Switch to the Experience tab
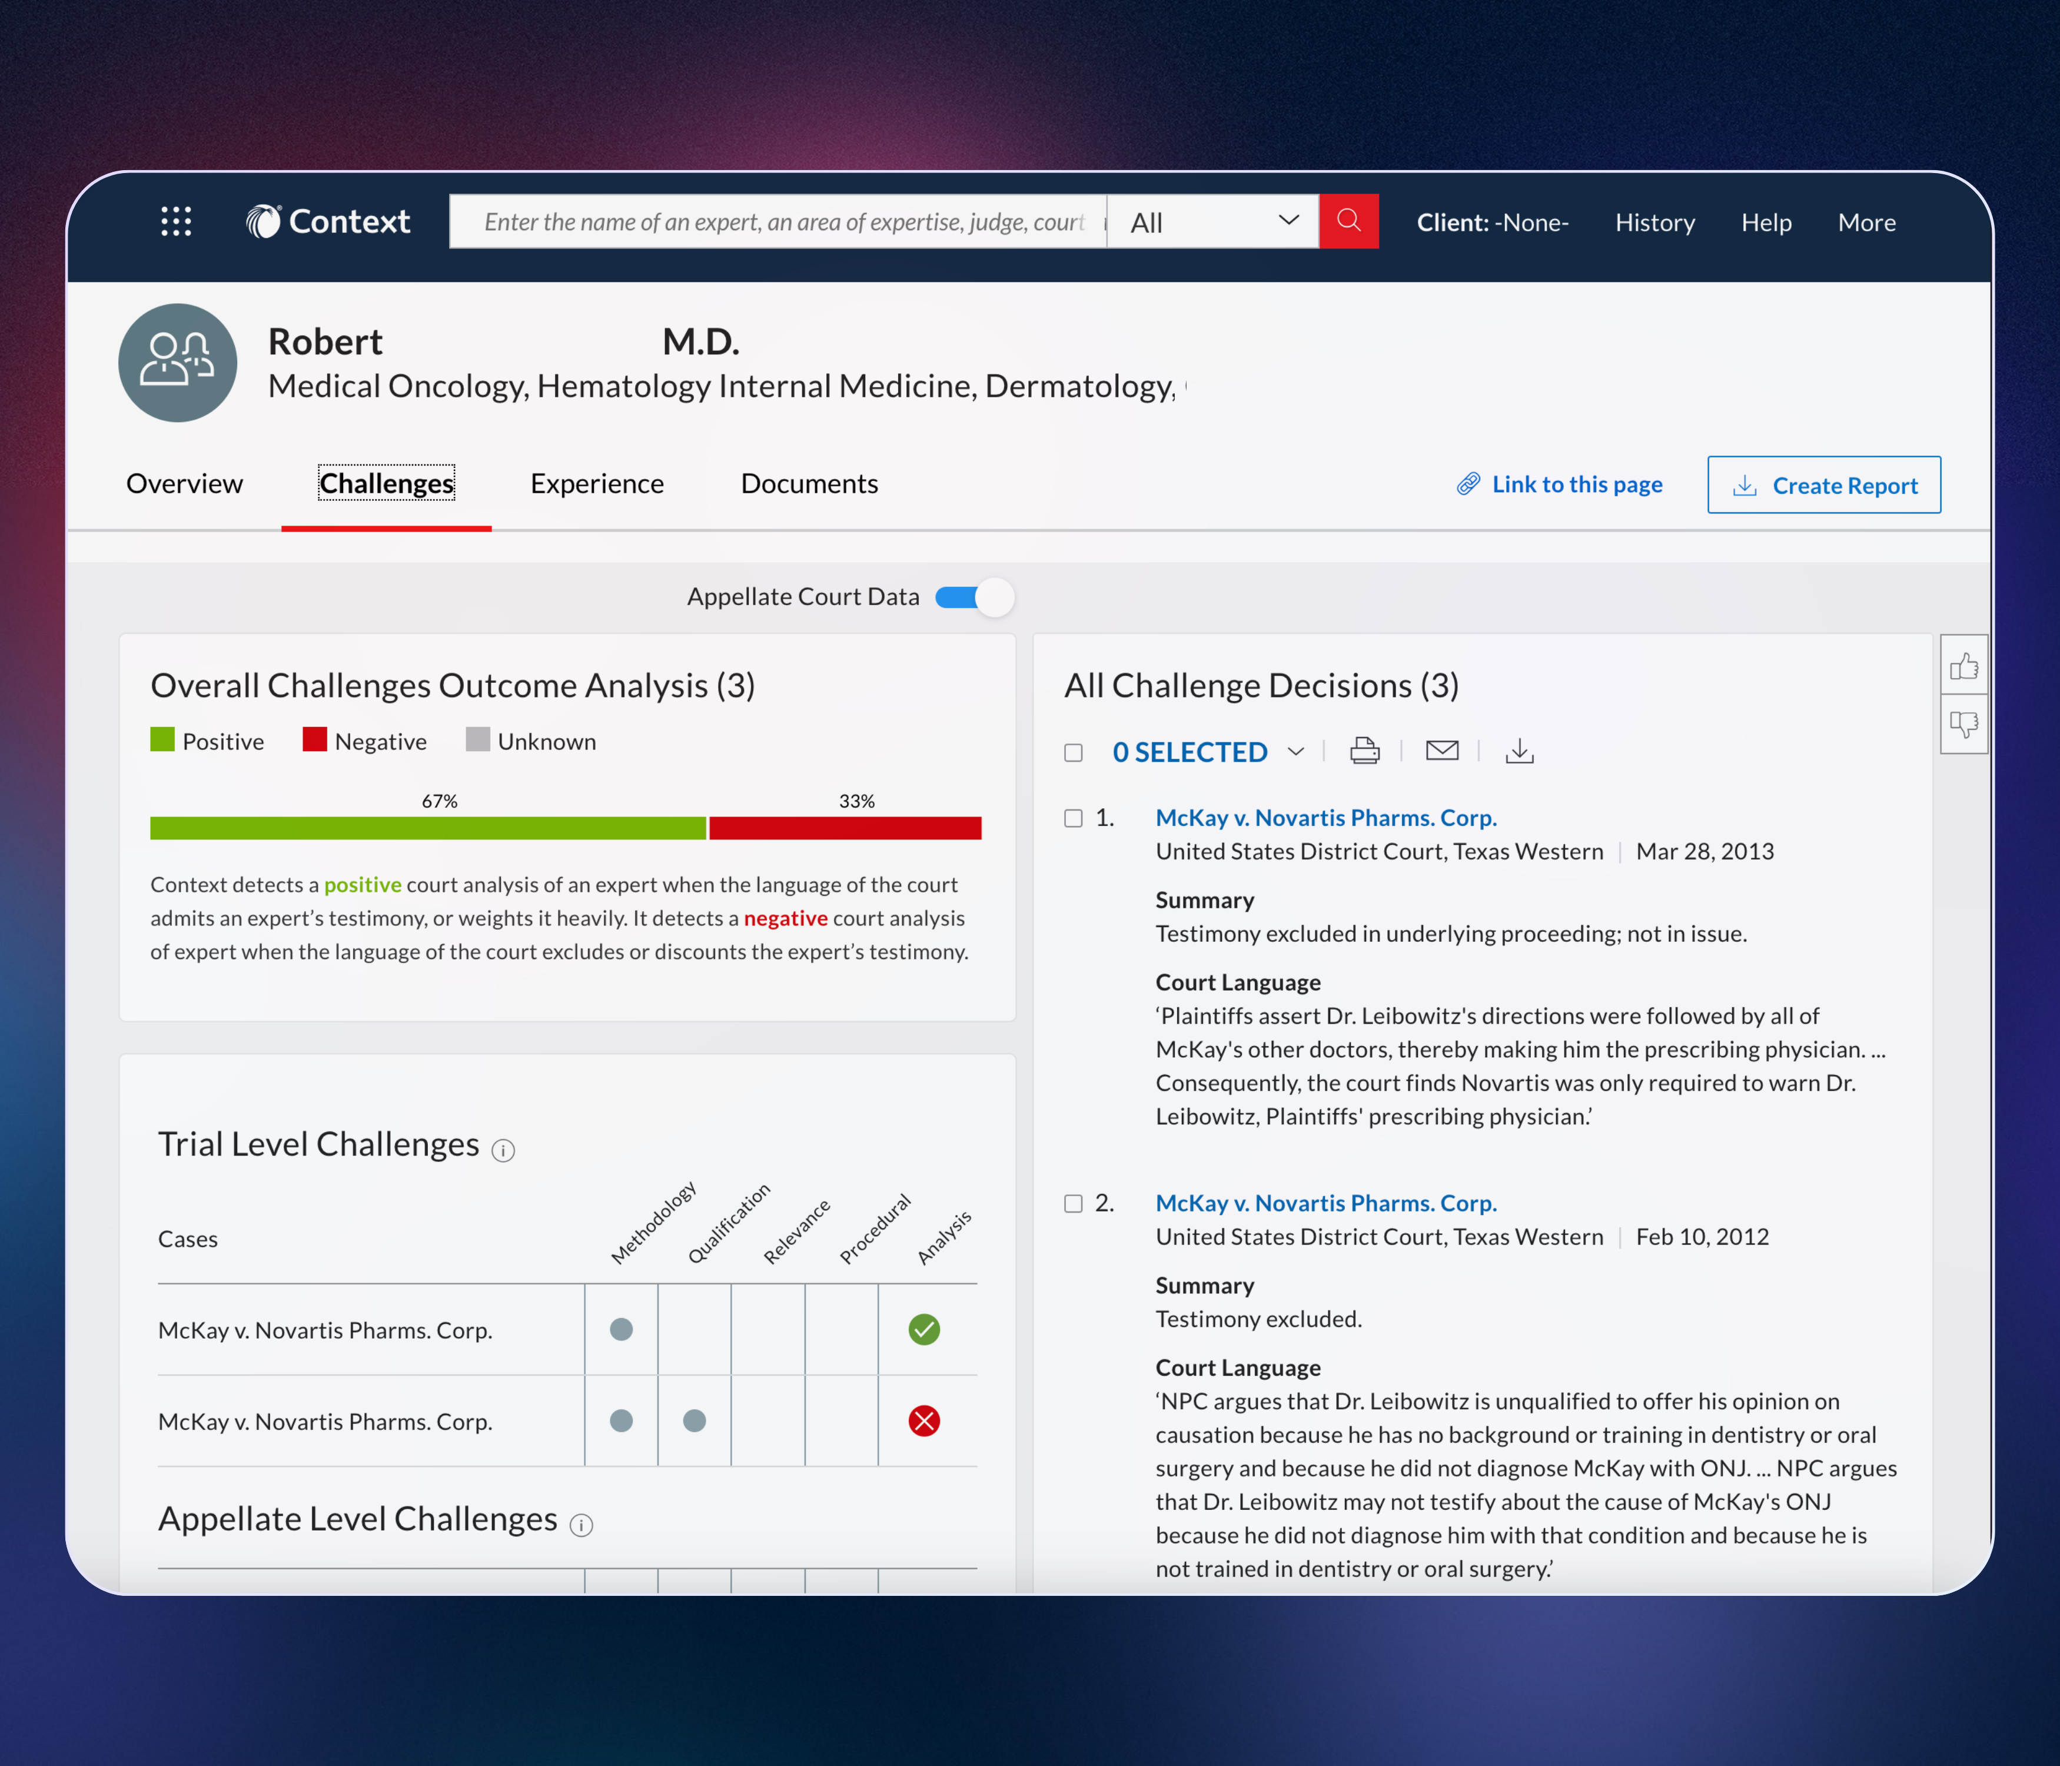 pyautogui.click(x=597, y=483)
